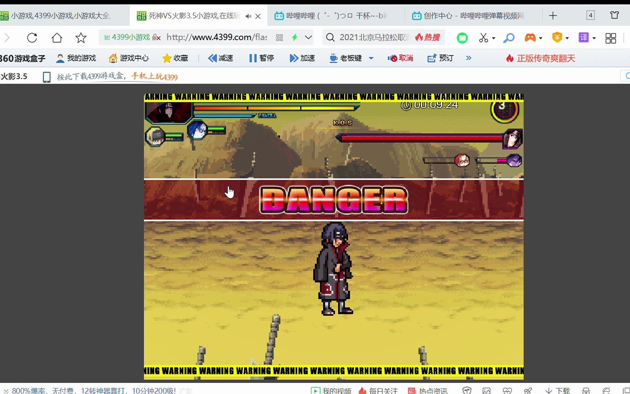Click the round counter circle showing 3
This screenshot has width=630, height=394.
click(x=505, y=109)
